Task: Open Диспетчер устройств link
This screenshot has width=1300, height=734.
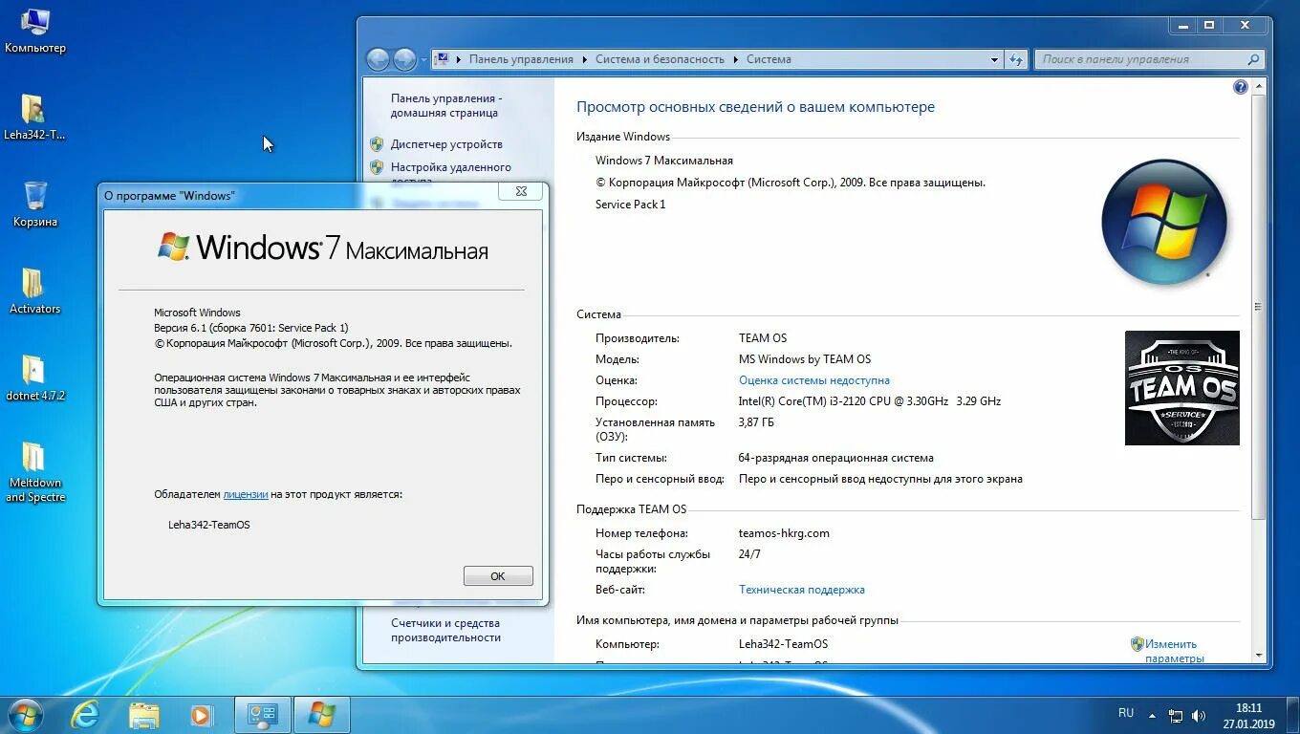Action: (x=446, y=144)
